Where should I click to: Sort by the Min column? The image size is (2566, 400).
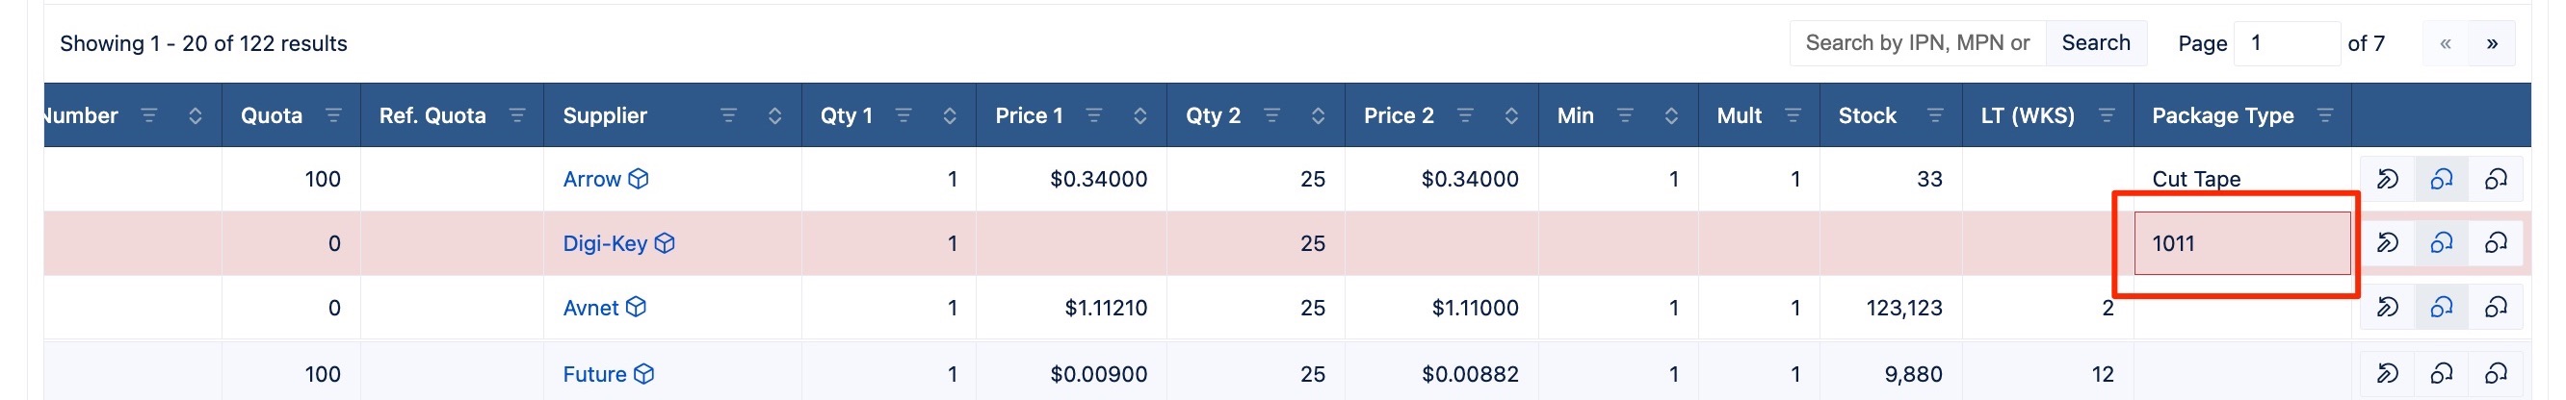[x=1670, y=115]
